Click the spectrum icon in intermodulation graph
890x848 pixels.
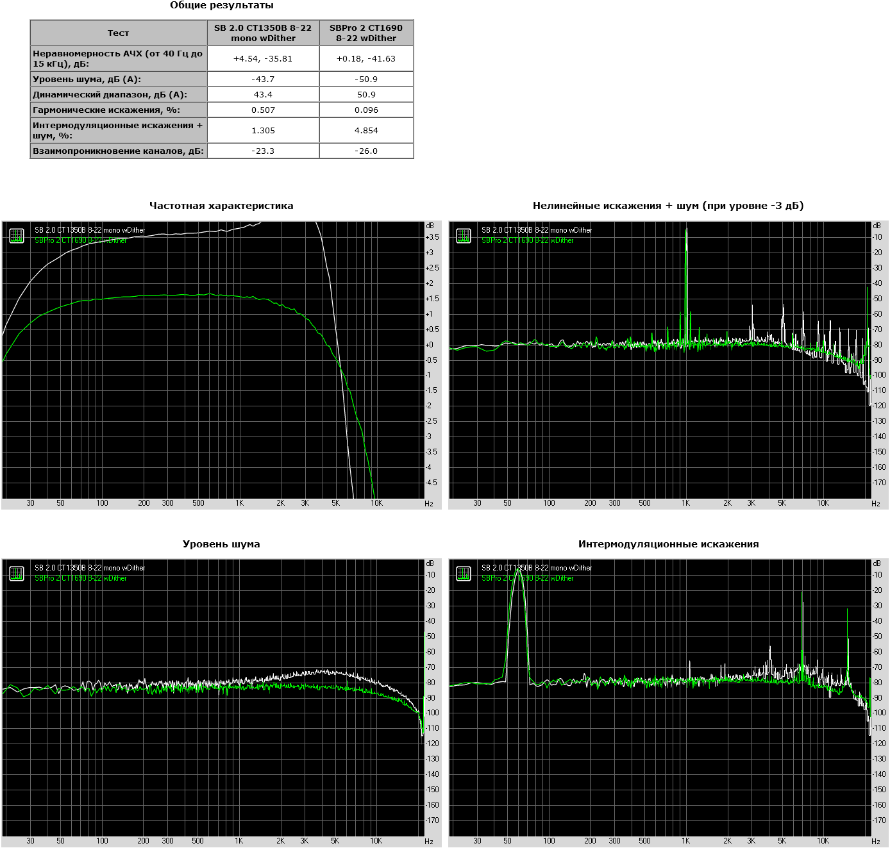464,574
